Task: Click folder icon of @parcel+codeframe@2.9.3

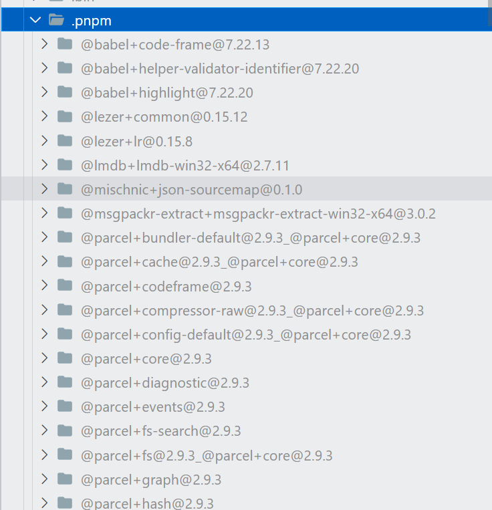Action: coord(65,285)
